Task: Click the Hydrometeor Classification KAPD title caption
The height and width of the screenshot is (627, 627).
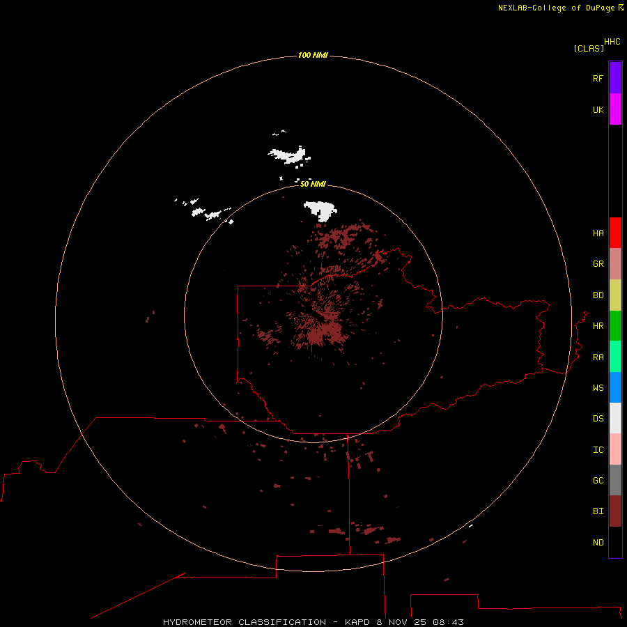Action: coord(313,622)
